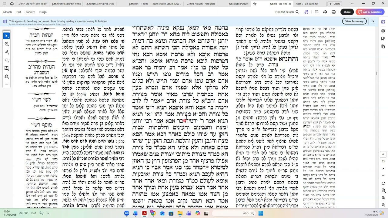Viewport: 388px width, 218px height.
Task: Zoom out using the minus magnifier
Action: click(383, 205)
